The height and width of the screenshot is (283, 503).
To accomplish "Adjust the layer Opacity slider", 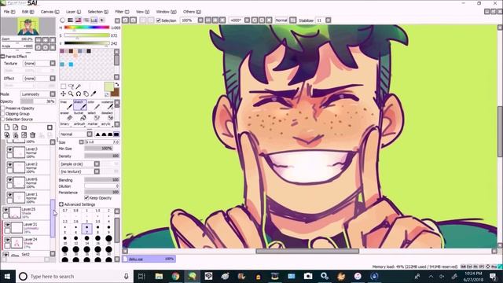I will (37, 101).
